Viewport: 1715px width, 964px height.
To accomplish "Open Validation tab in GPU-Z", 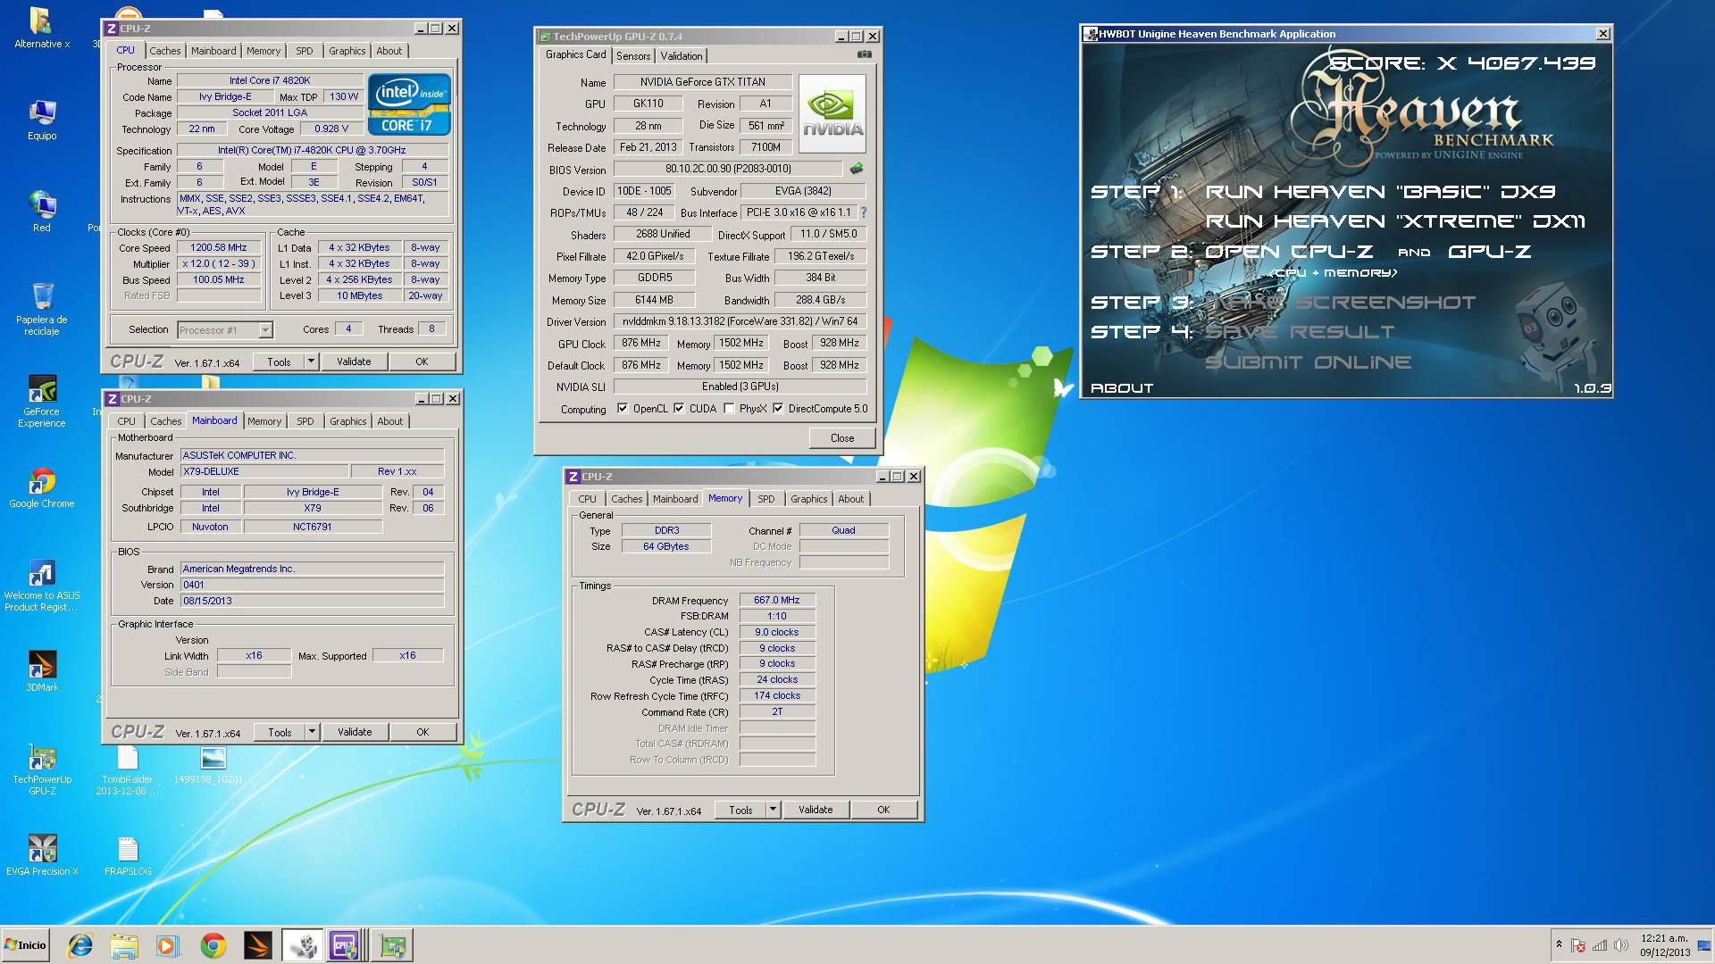I will pos(682,55).
